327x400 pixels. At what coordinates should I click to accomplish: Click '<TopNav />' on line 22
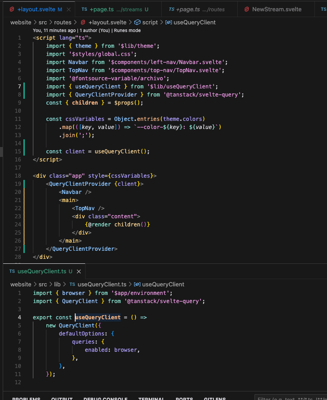tap(88, 208)
